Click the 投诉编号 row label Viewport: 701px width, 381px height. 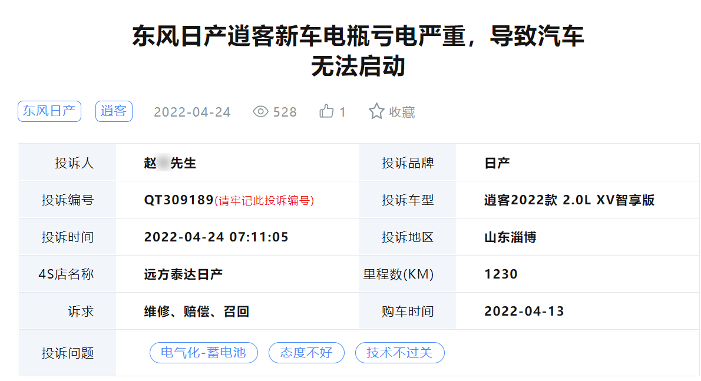tap(68, 200)
